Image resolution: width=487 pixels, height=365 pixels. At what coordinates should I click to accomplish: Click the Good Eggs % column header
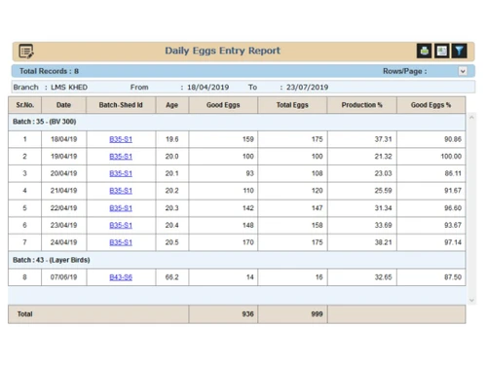pos(431,105)
